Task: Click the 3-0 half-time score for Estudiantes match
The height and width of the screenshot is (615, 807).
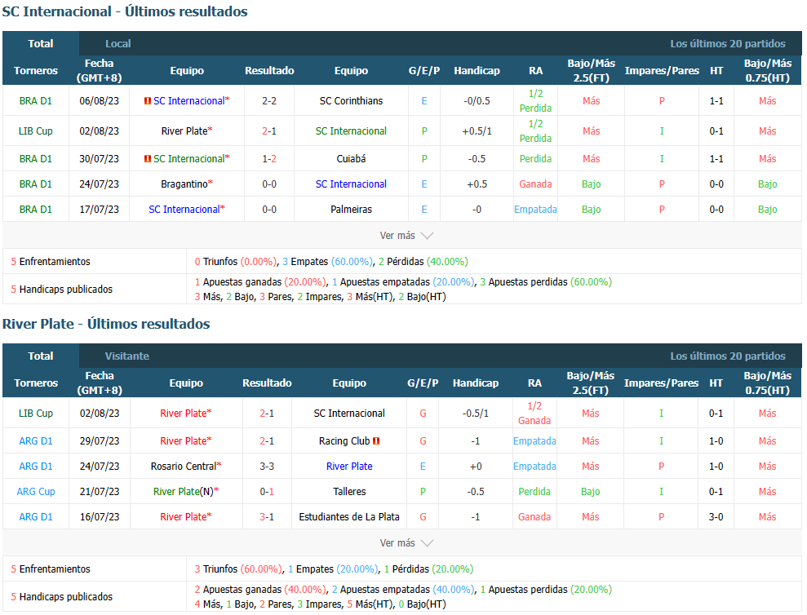Action: (x=716, y=516)
